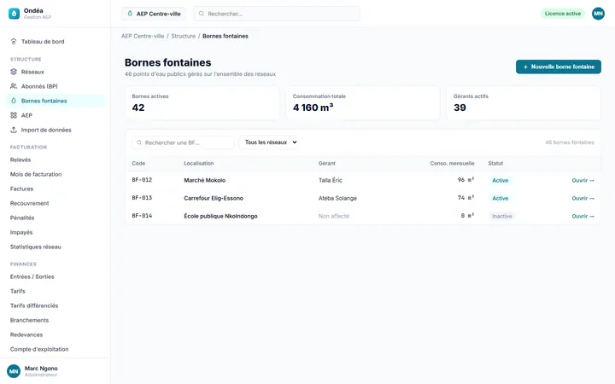The height and width of the screenshot is (384, 615).
Task: Open Pénalités in sidebar
Action: (22, 218)
